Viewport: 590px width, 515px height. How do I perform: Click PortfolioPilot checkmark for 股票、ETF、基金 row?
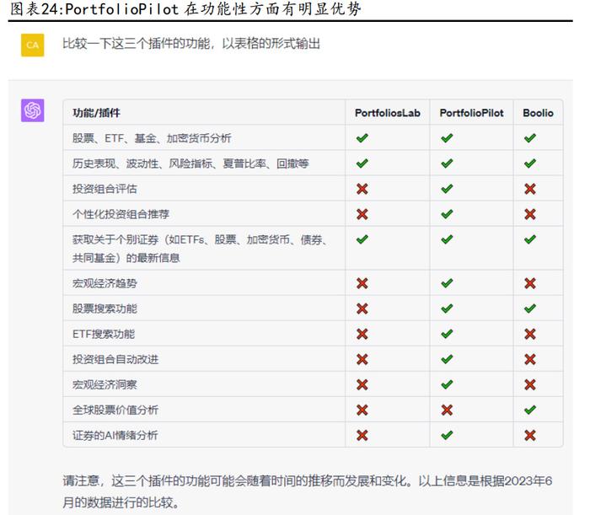tap(447, 138)
